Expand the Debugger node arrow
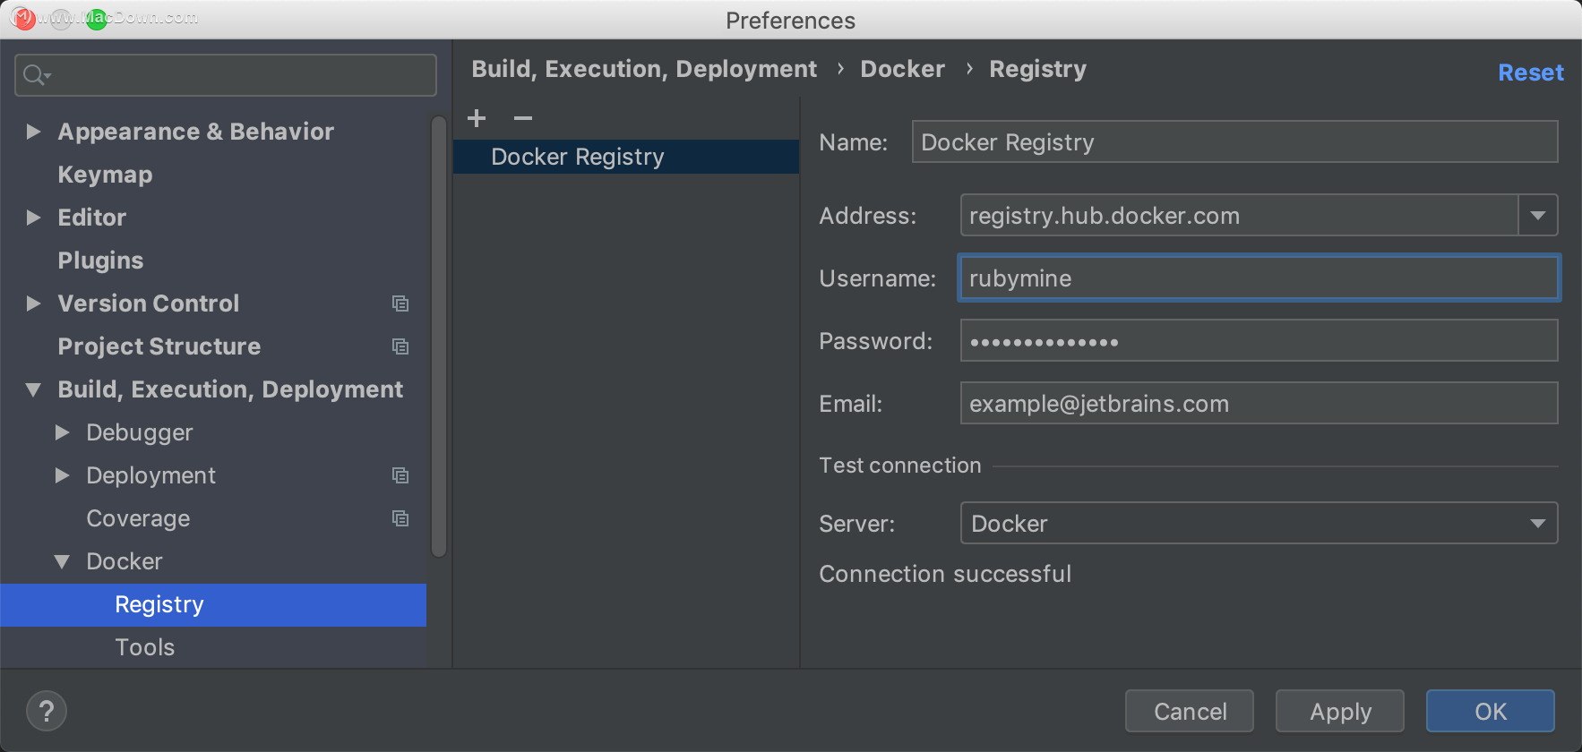Screen dimensions: 1582x752 point(63,432)
